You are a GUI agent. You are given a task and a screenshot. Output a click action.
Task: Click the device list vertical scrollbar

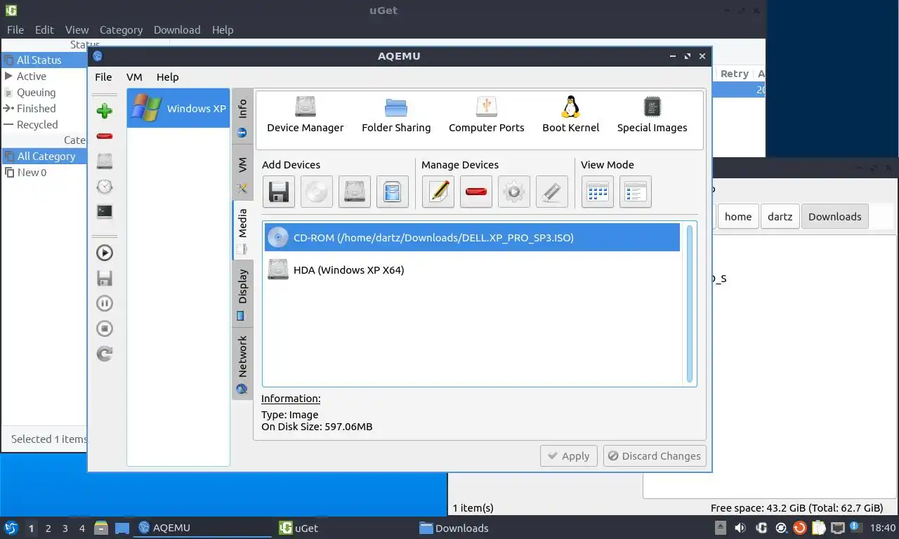click(x=690, y=304)
